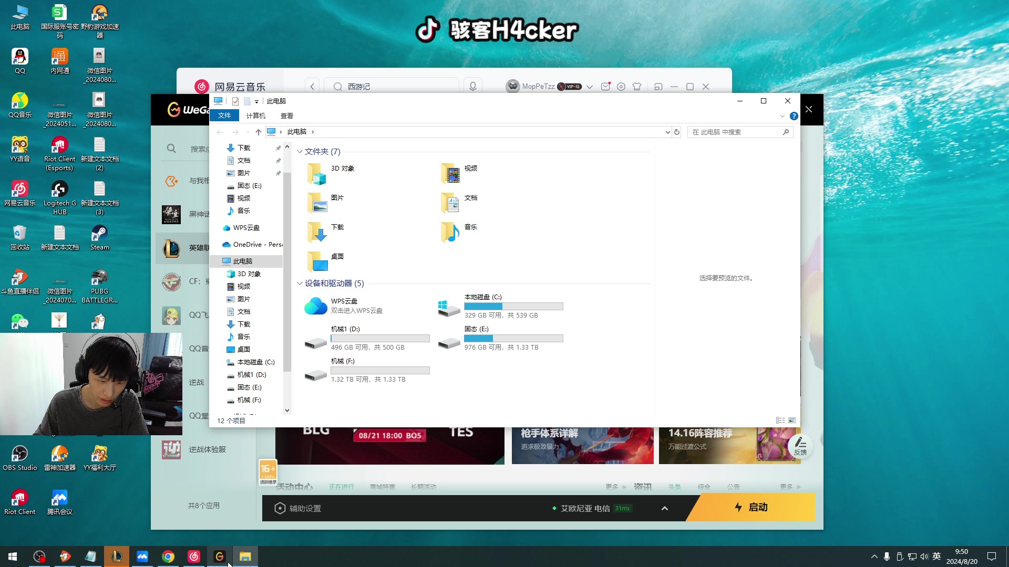Click refresh button beside address bar
This screenshot has height=567, width=1009.
coord(677,132)
